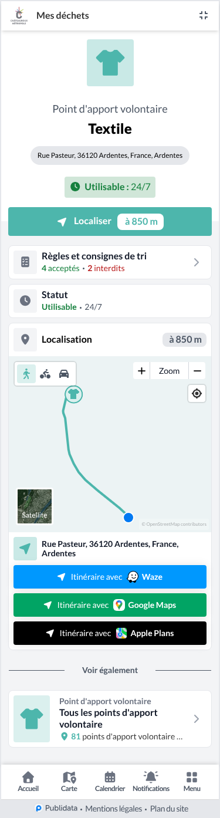Screen dimensions: 220x818
Task: Start itinerary with Apple Plans
Action: point(110,633)
